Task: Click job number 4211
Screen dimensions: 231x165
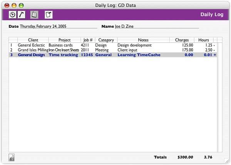Action: (85, 45)
